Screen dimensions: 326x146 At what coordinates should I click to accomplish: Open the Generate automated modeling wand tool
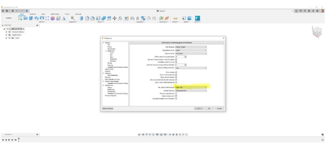pyautogui.click(x=73, y=18)
